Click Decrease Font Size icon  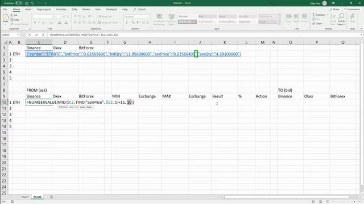tap(68, 16)
